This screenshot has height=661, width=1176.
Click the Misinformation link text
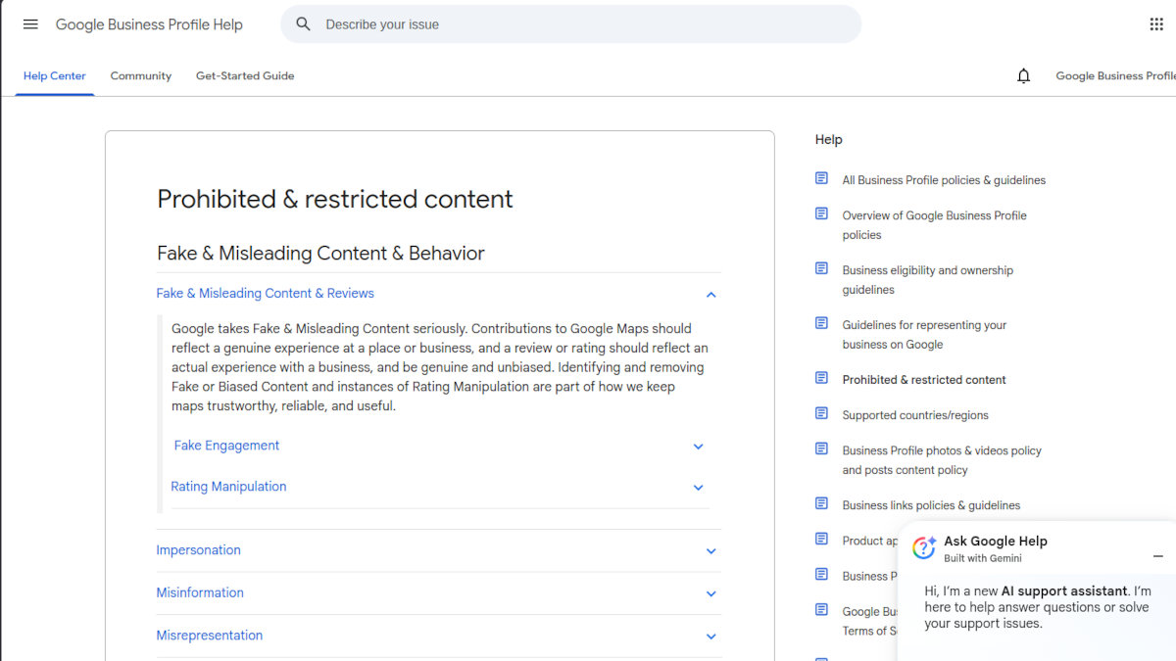(x=200, y=592)
